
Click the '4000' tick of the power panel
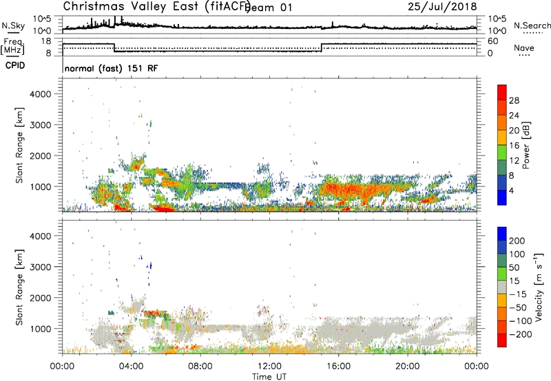click(41, 94)
